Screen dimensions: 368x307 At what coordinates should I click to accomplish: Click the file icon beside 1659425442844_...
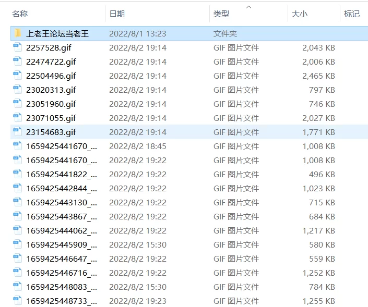18,188
